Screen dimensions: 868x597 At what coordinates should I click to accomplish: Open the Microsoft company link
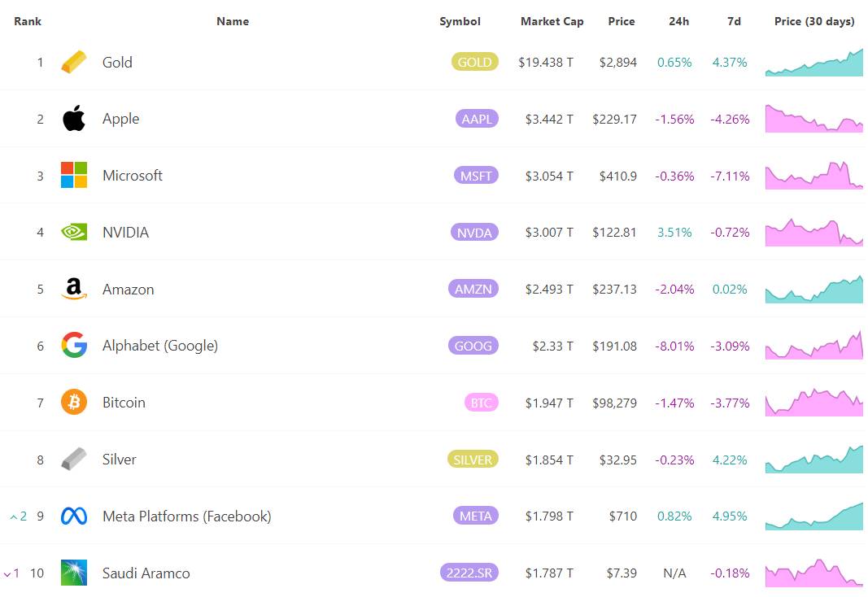coord(133,176)
